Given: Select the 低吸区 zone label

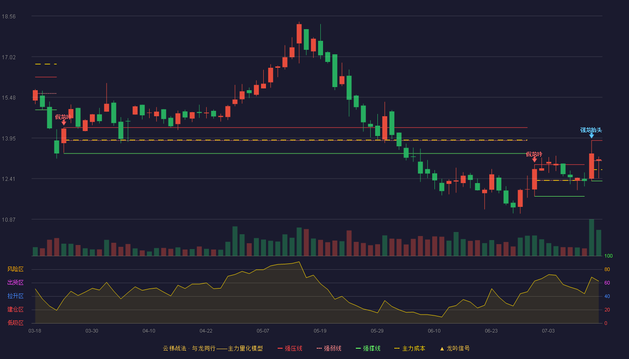Looking at the screenshot, I should 15,323.
